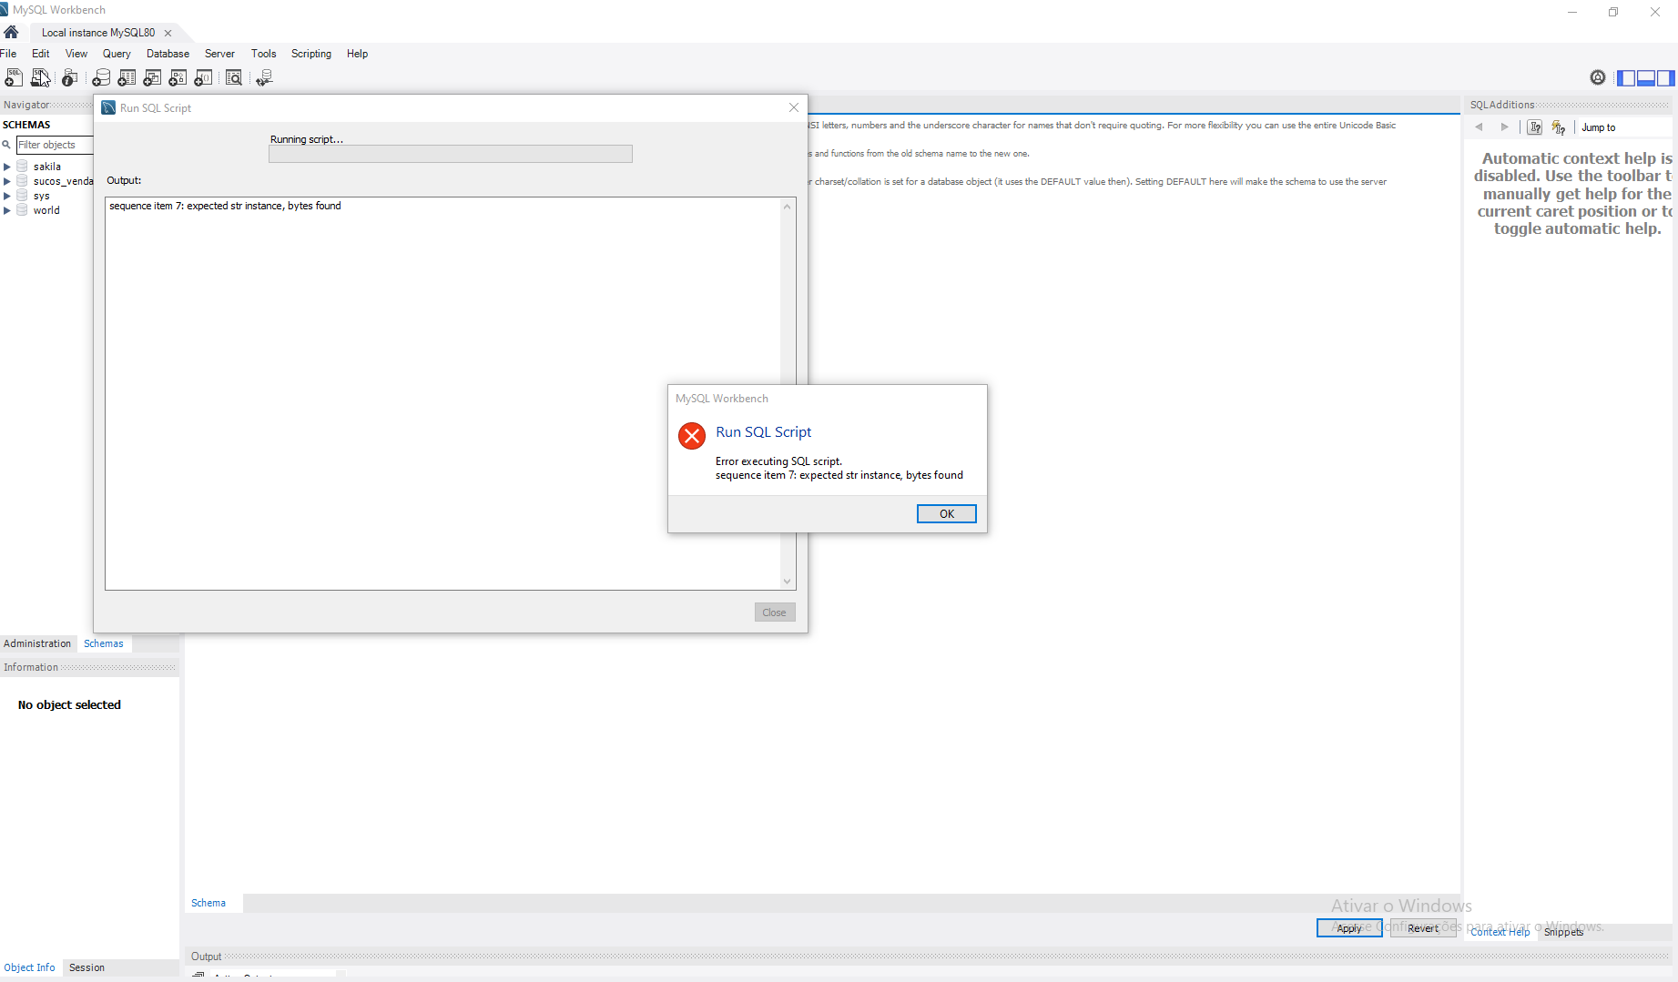
Task: Focus the Filter objects search field
Action: click(55, 145)
